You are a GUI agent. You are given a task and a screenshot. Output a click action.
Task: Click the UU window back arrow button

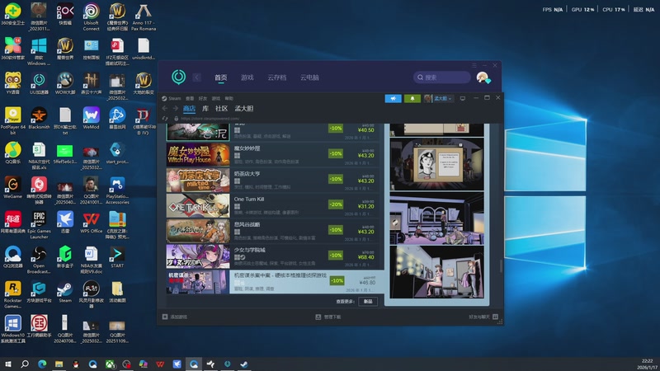[x=196, y=77]
